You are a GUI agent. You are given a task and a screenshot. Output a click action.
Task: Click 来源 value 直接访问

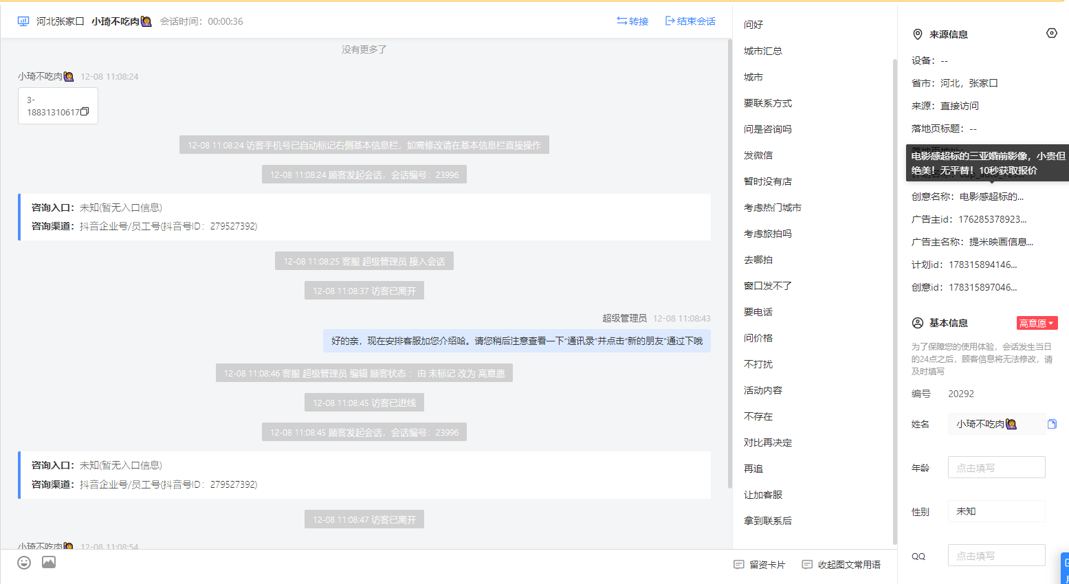960,106
